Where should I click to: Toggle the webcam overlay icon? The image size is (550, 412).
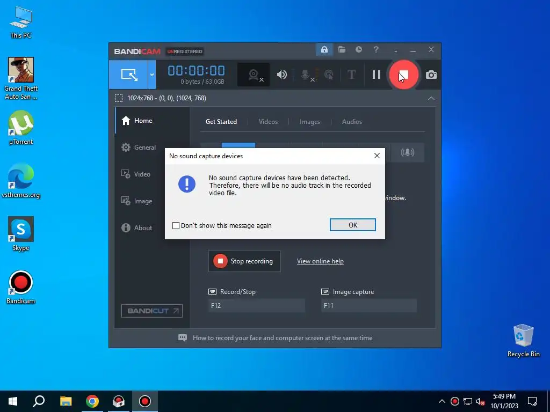click(254, 75)
